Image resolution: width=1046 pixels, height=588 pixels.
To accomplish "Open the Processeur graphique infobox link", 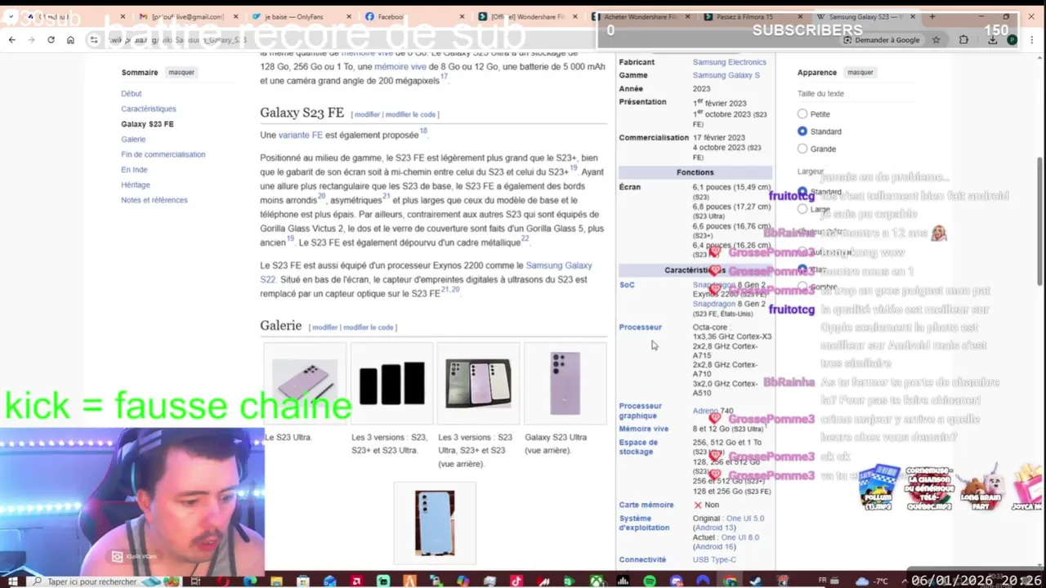I will tap(641, 411).
